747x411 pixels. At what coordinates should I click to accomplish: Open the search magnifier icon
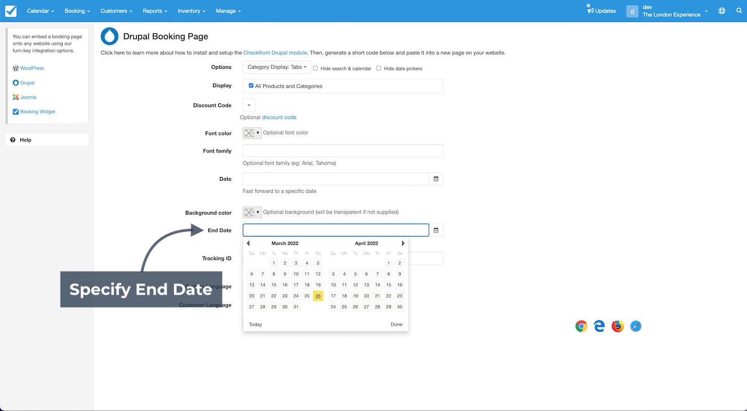739,10
